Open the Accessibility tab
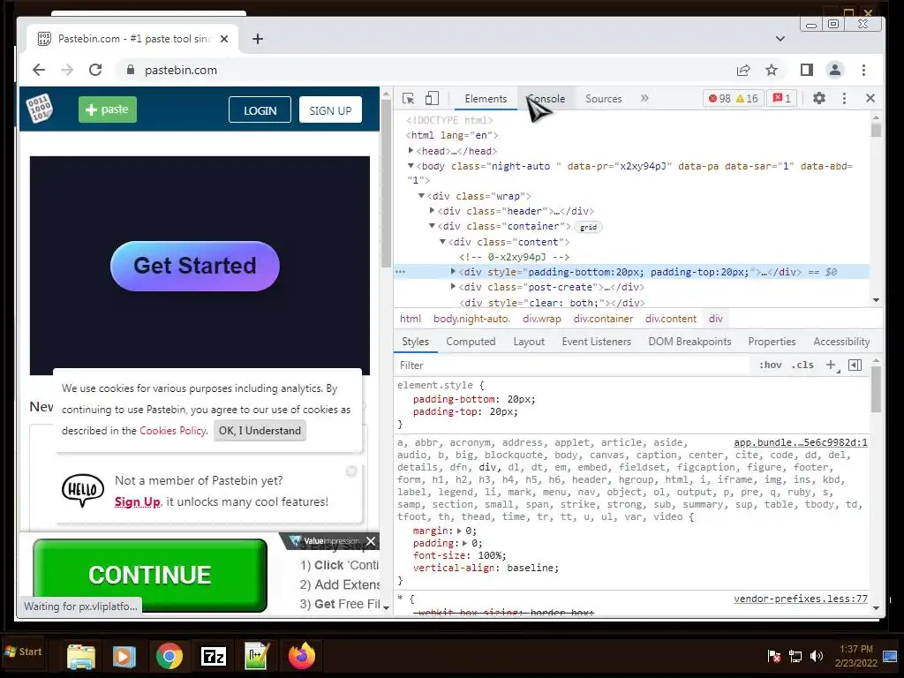This screenshot has width=904, height=678. point(841,342)
